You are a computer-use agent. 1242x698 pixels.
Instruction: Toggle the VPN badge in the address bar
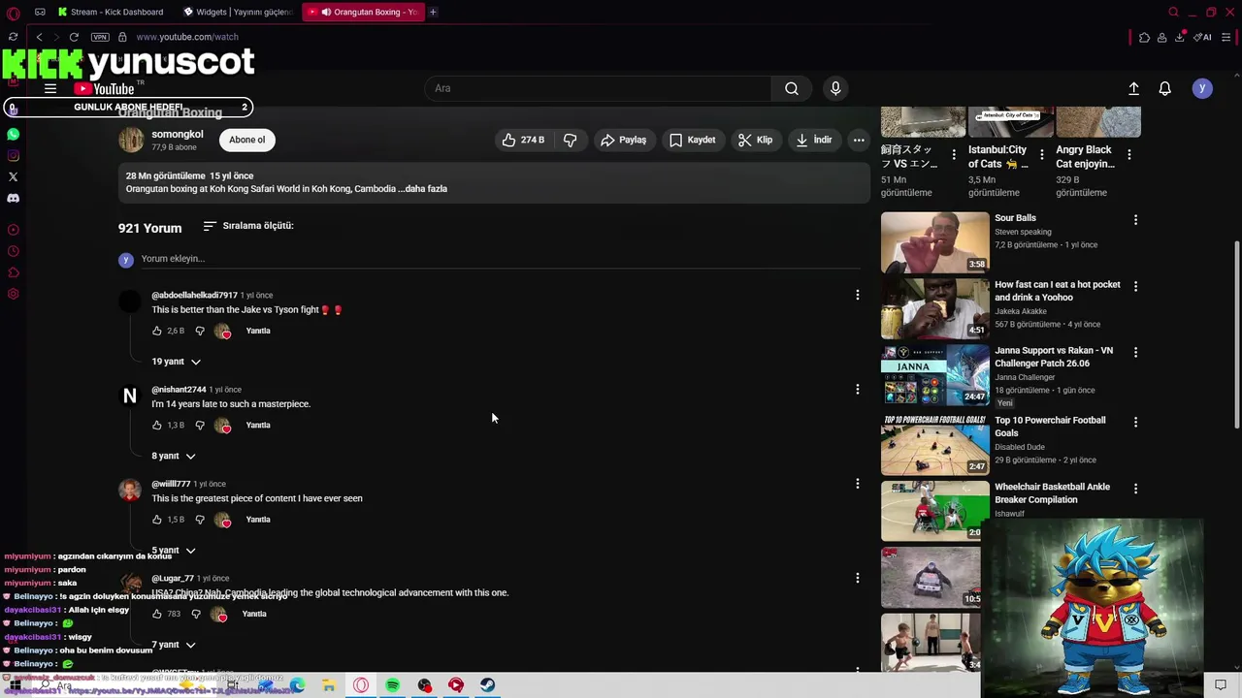(100, 37)
